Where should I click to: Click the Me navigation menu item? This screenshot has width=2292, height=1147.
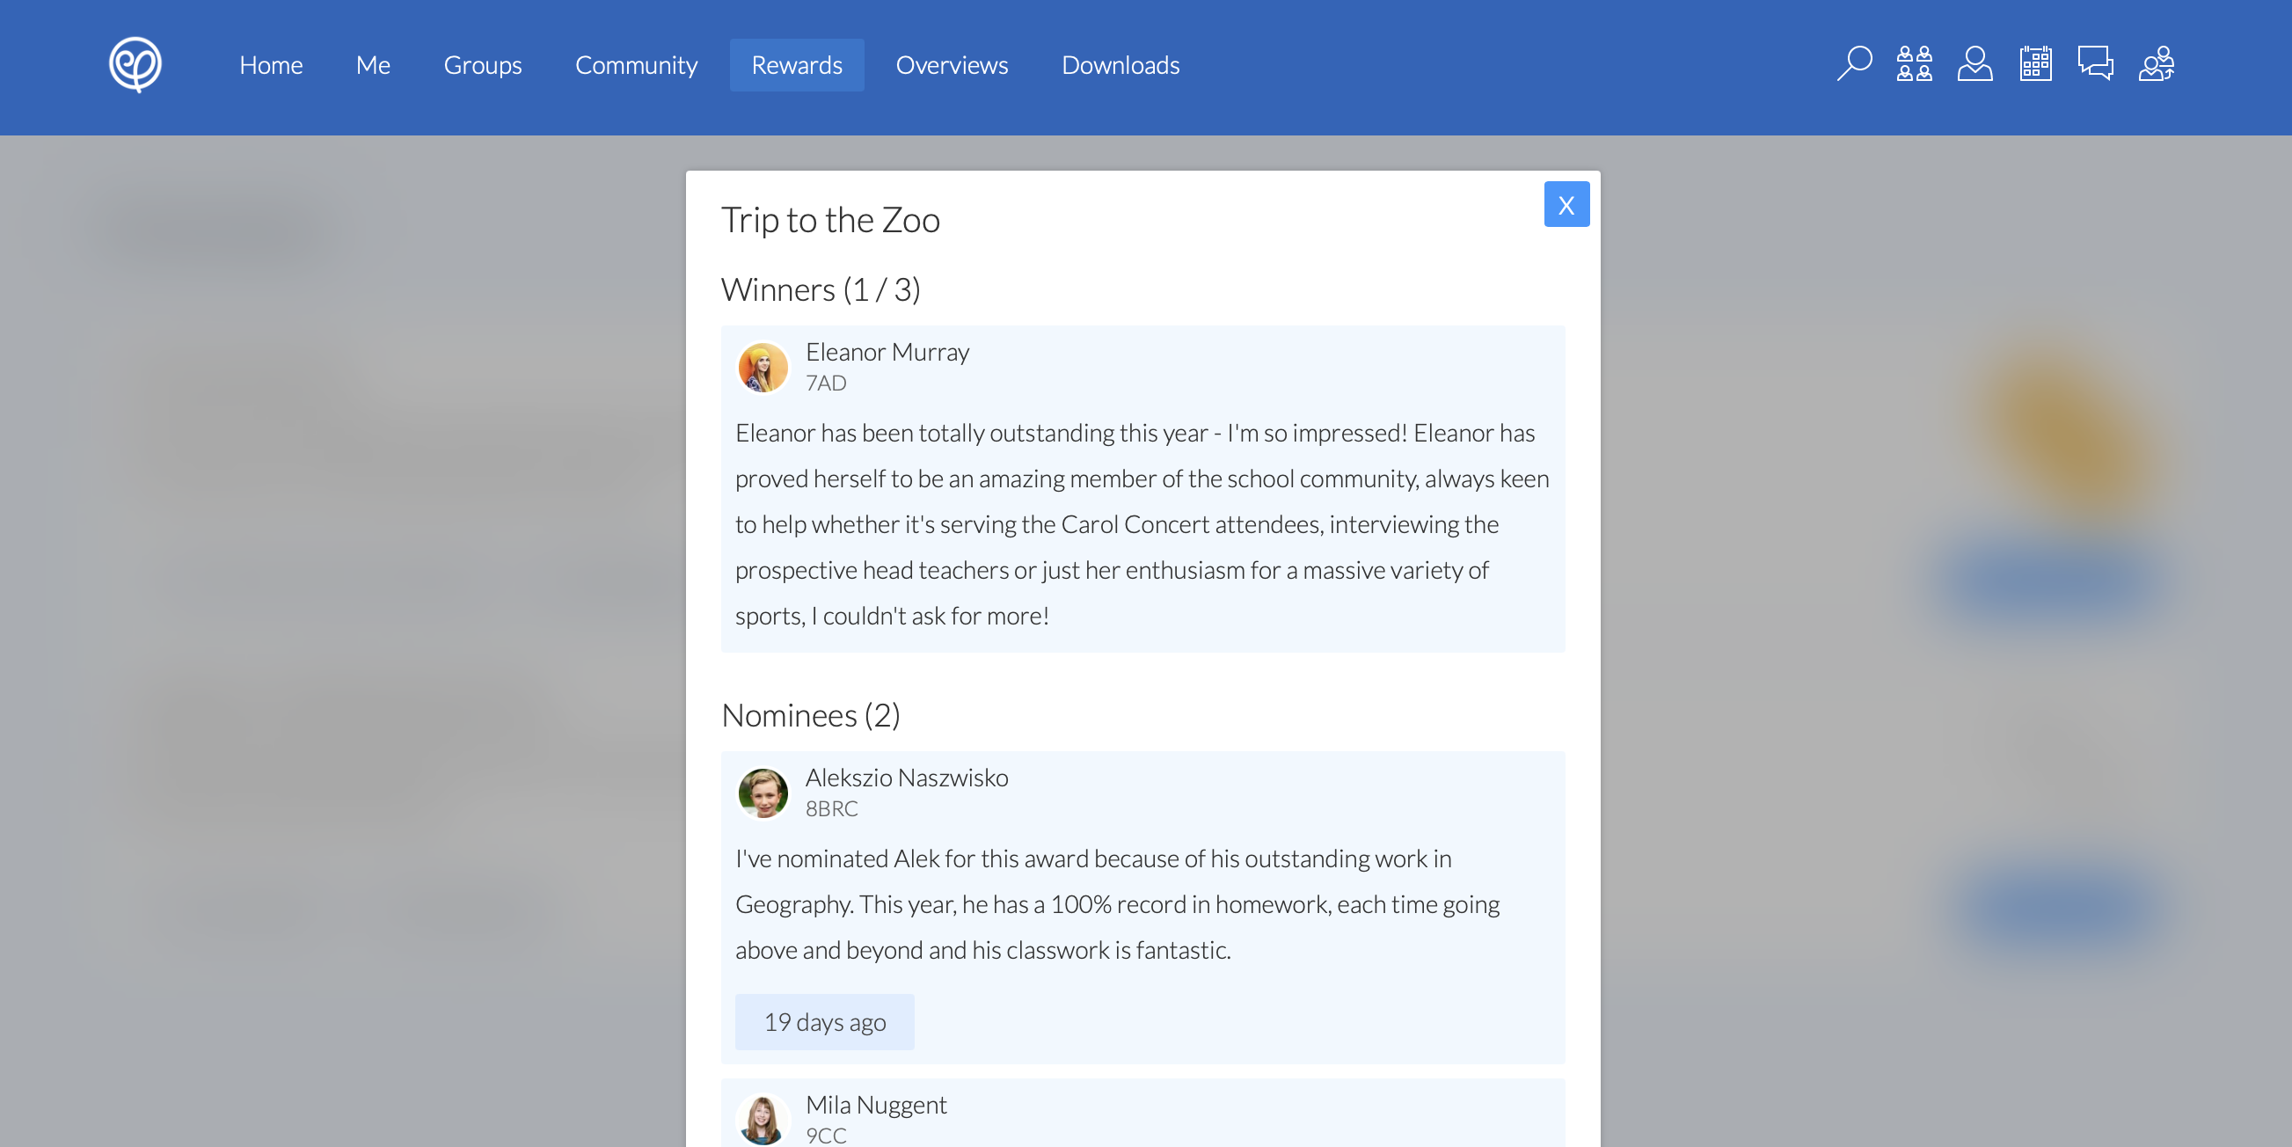[x=373, y=64]
